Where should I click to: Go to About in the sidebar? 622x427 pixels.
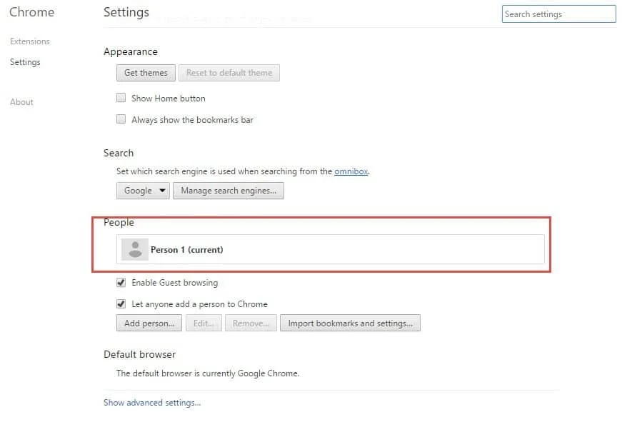click(x=21, y=102)
